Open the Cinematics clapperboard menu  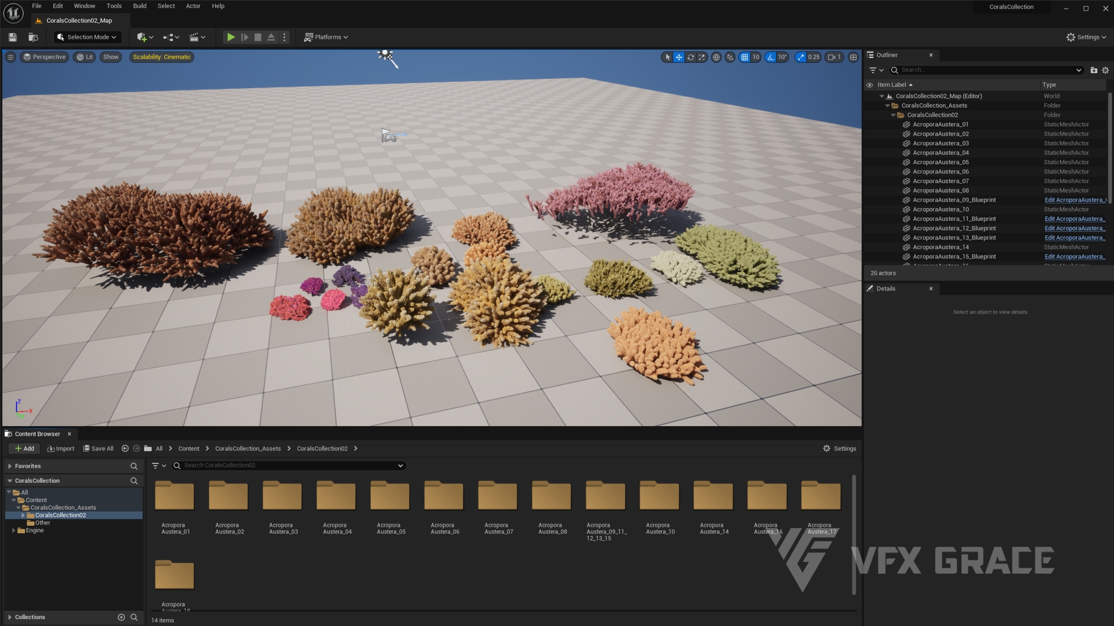[x=197, y=37]
